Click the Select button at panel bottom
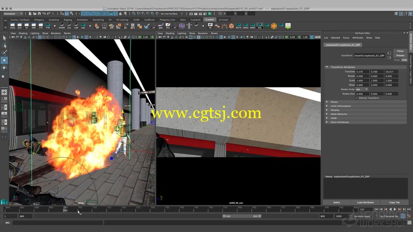 coord(337,202)
